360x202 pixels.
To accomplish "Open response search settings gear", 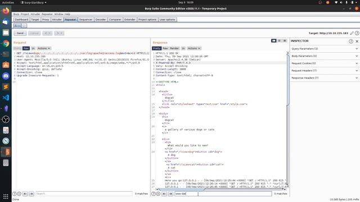I will point(158,194).
